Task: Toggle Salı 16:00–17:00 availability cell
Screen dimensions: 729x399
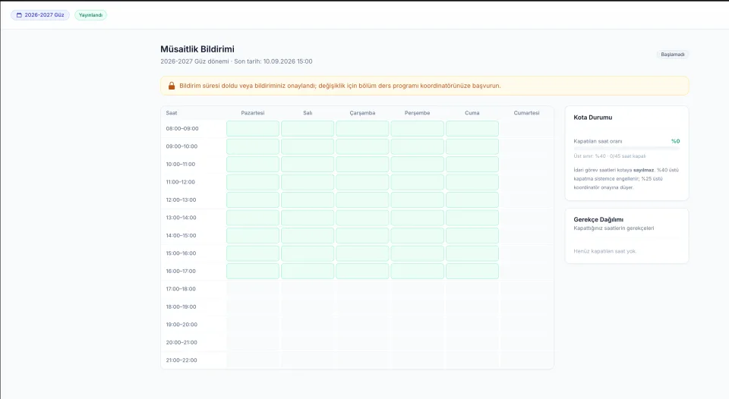Action: (308, 272)
